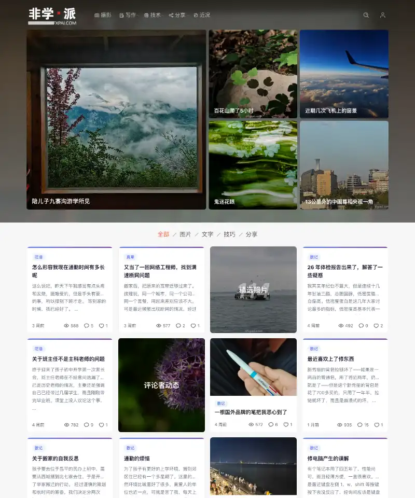Open post 26 年体检报告出来了
Viewport: 415px width, 498px height.
(x=345, y=271)
